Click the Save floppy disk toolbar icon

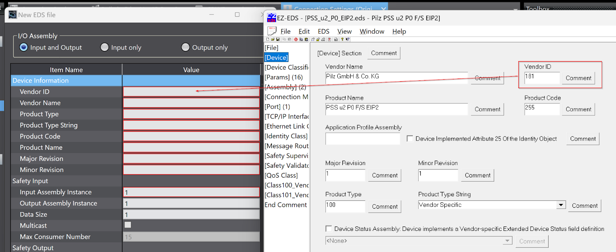click(x=278, y=39)
